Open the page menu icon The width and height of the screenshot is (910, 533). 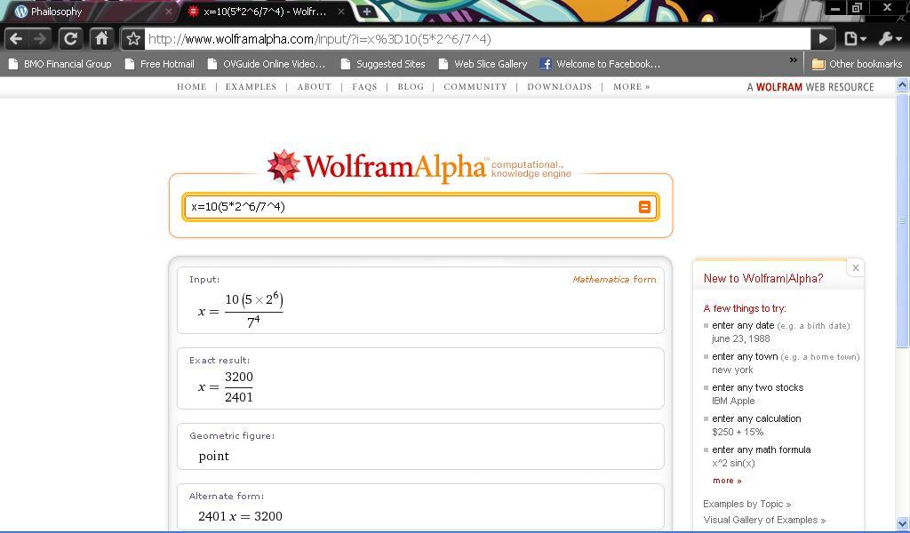pos(854,39)
